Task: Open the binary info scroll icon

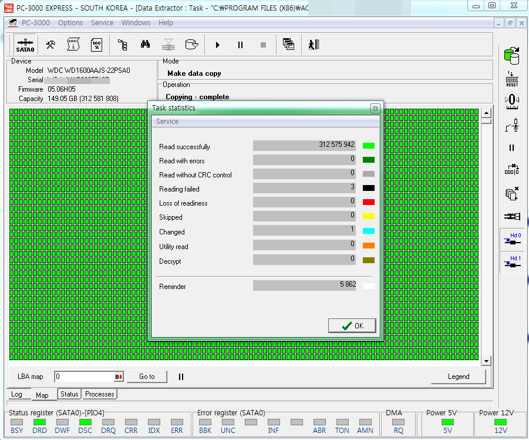Action: [73, 45]
